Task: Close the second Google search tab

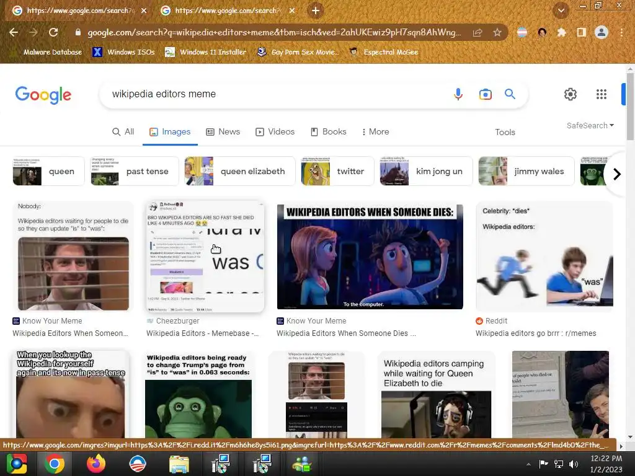Action: (x=292, y=11)
